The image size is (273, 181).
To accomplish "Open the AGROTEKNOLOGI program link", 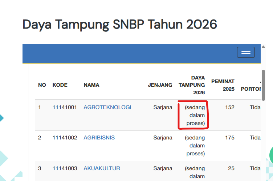I will pos(107,107).
